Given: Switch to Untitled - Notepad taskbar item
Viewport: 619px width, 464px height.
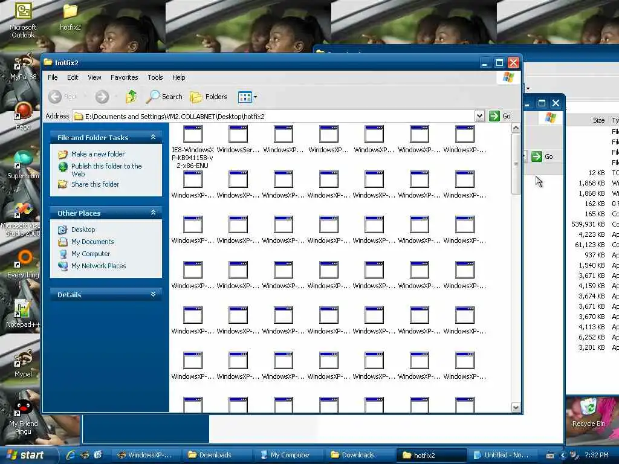Looking at the screenshot, I should pyautogui.click(x=501, y=455).
